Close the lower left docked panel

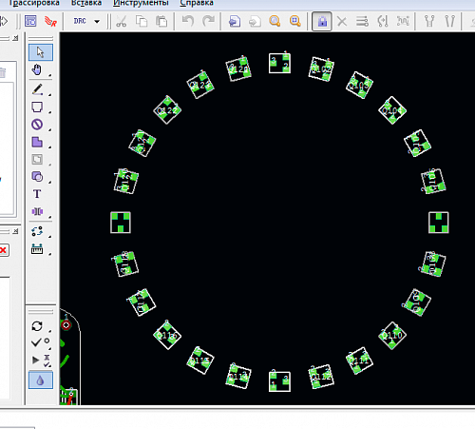15,232
